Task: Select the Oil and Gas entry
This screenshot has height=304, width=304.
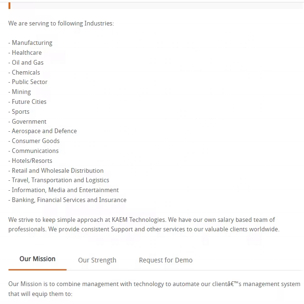Action: click(27, 63)
